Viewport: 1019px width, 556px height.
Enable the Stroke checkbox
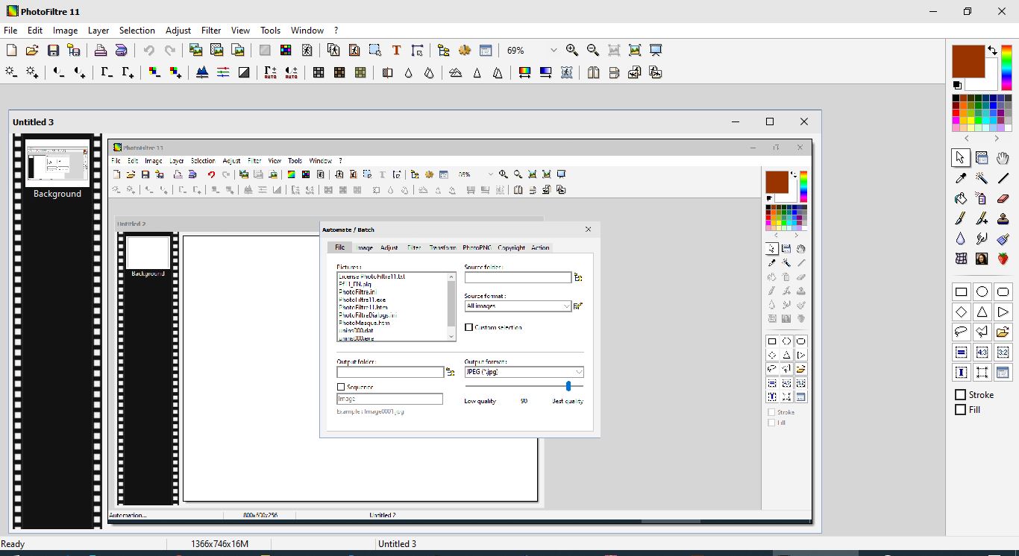(x=961, y=395)
